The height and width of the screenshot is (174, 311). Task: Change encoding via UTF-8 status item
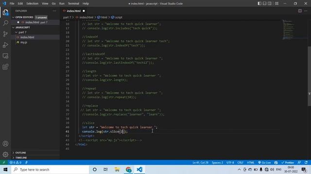coord(230,162)
